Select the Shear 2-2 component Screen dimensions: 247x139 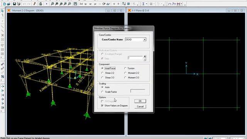point(102,73)
